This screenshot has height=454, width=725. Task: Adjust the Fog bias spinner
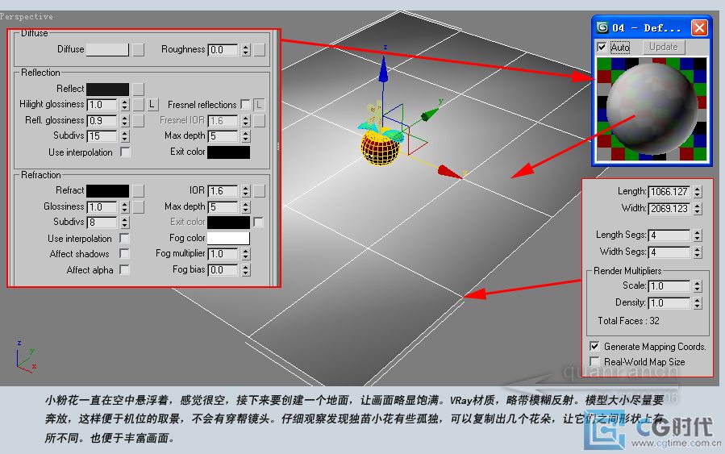[246, 270]
